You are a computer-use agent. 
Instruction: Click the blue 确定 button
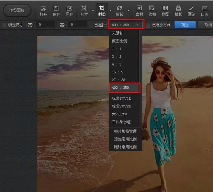pos(185,25)
